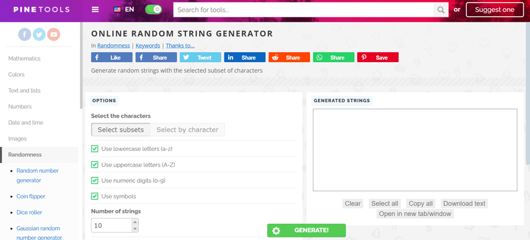Open Gaussian random number generator link
Viewport: 530px width, 240px height.
[x=39, y=233]
